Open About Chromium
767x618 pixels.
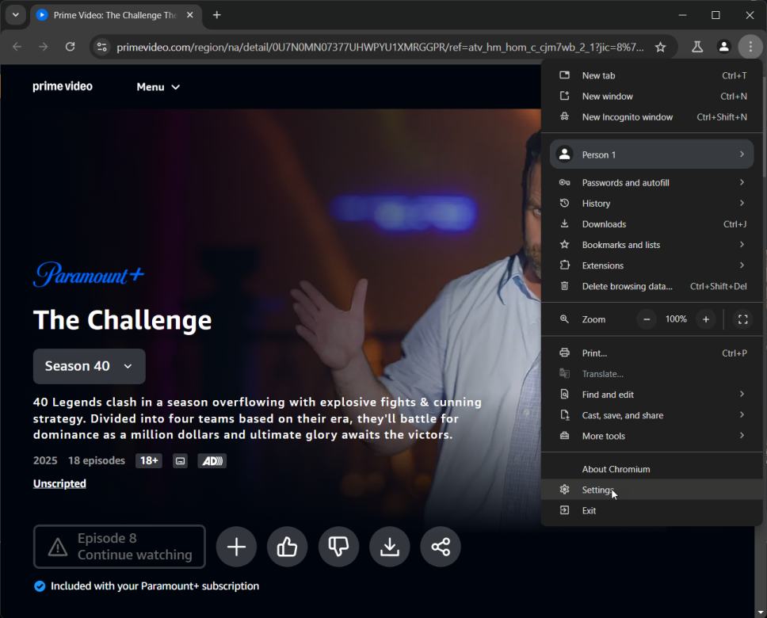[x=651, y=469]
